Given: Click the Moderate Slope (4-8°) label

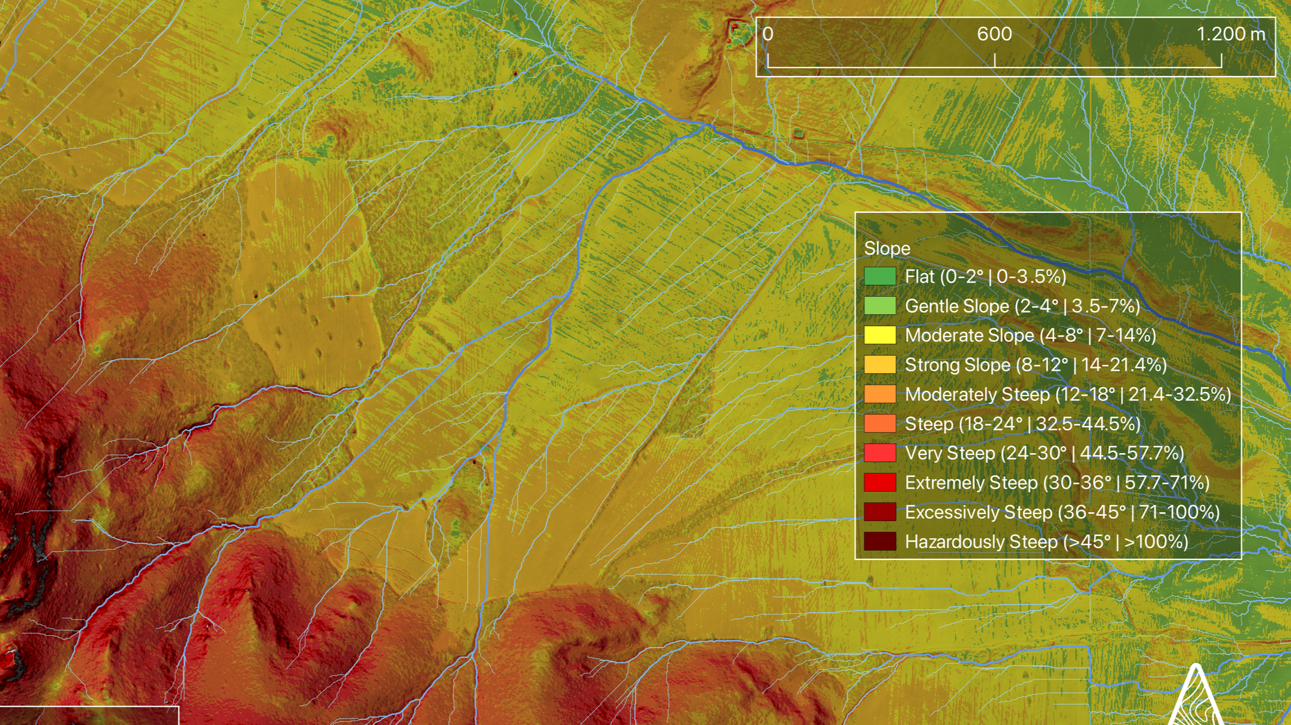Looking at the screenshot, I should (x=1030, y=335).
